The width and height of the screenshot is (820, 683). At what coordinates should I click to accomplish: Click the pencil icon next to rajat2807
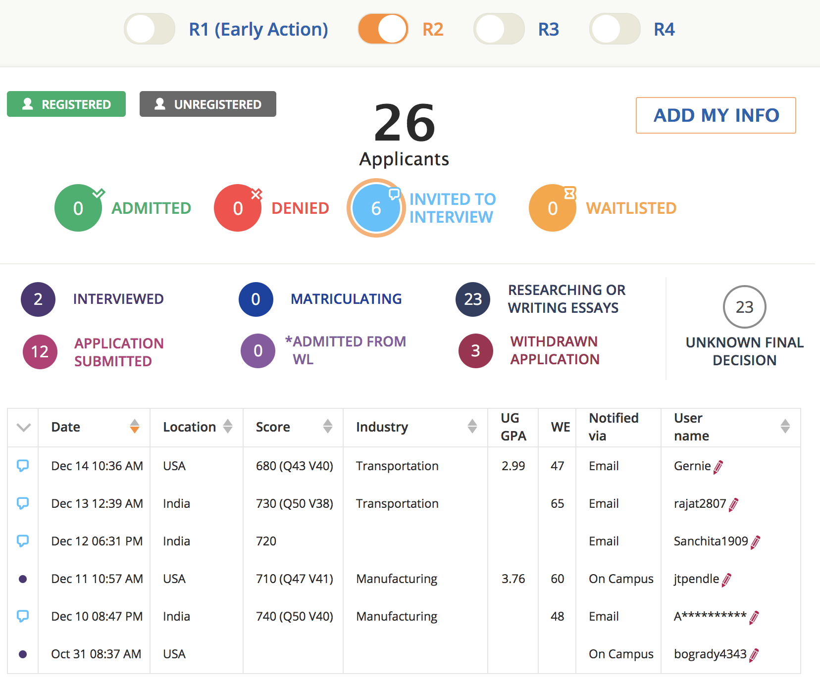click(733, 504)
